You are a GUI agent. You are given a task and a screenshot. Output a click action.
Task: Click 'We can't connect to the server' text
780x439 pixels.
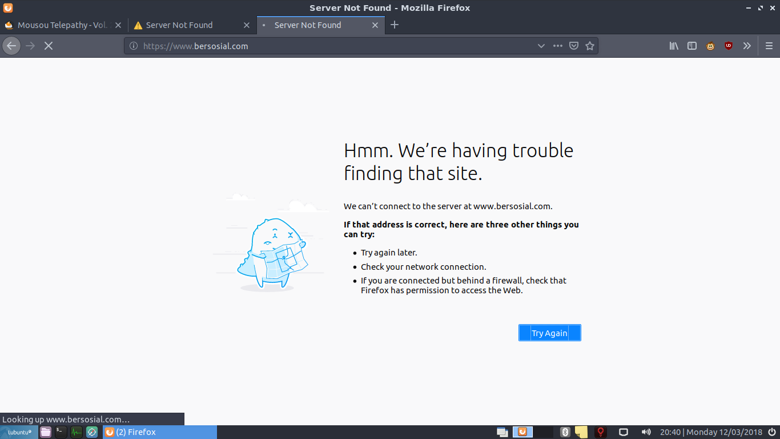tap(448, 206)
